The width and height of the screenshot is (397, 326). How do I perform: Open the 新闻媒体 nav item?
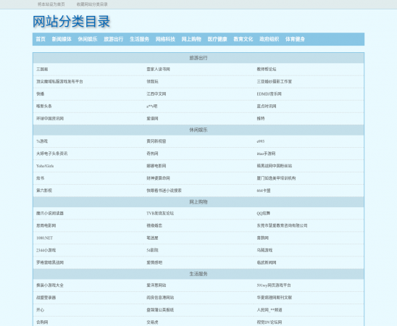[x=62, y=39]
